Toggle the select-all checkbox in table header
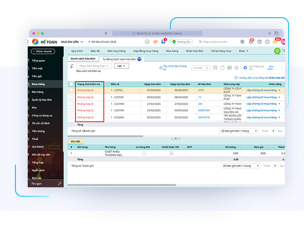 (71, 84)
